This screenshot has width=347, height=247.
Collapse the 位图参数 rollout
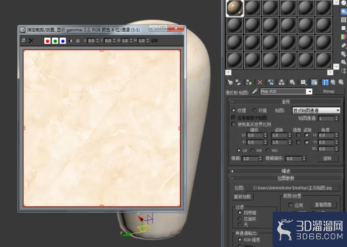tap(286, 178)
